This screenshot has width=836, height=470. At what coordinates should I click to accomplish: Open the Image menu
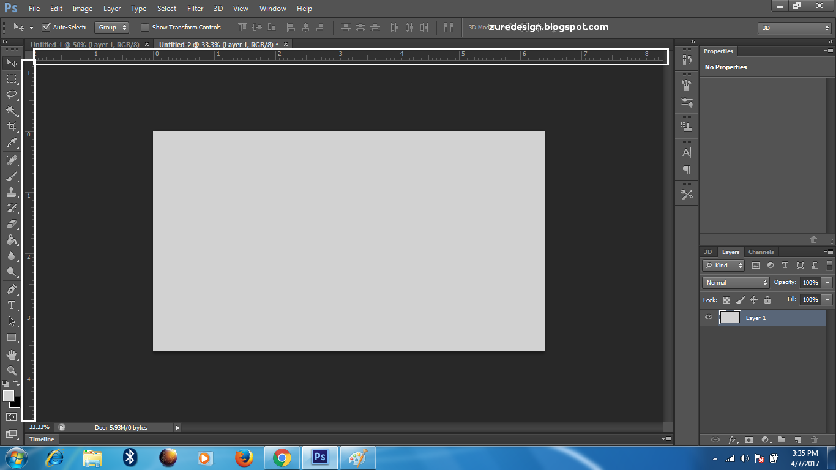[x=83, y=9]
